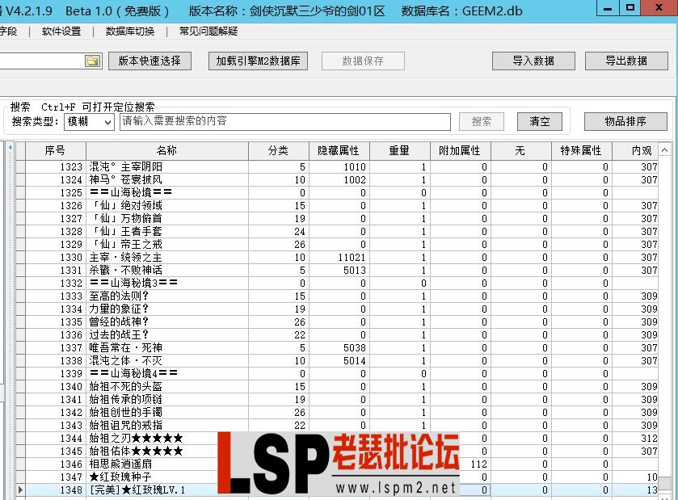Click the greyed 搜索 button
The height and width of the screenshot is (500, 678).
click(x=482, y=121)
